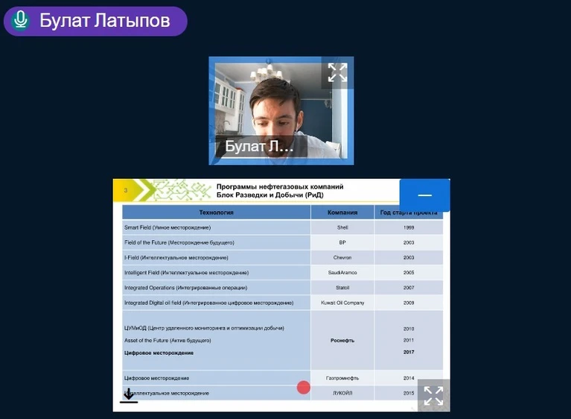Click the ЦУМиОД technology line
This screenshot has width=571, height=419.
coord(204,328)
